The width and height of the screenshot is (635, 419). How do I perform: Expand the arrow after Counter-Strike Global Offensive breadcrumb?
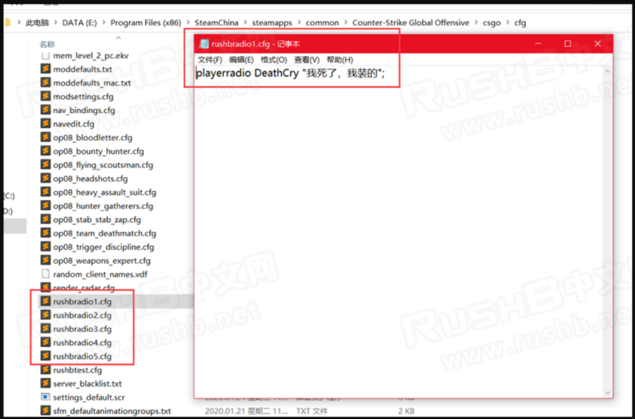pyautogui.click(x=476, y=23)
